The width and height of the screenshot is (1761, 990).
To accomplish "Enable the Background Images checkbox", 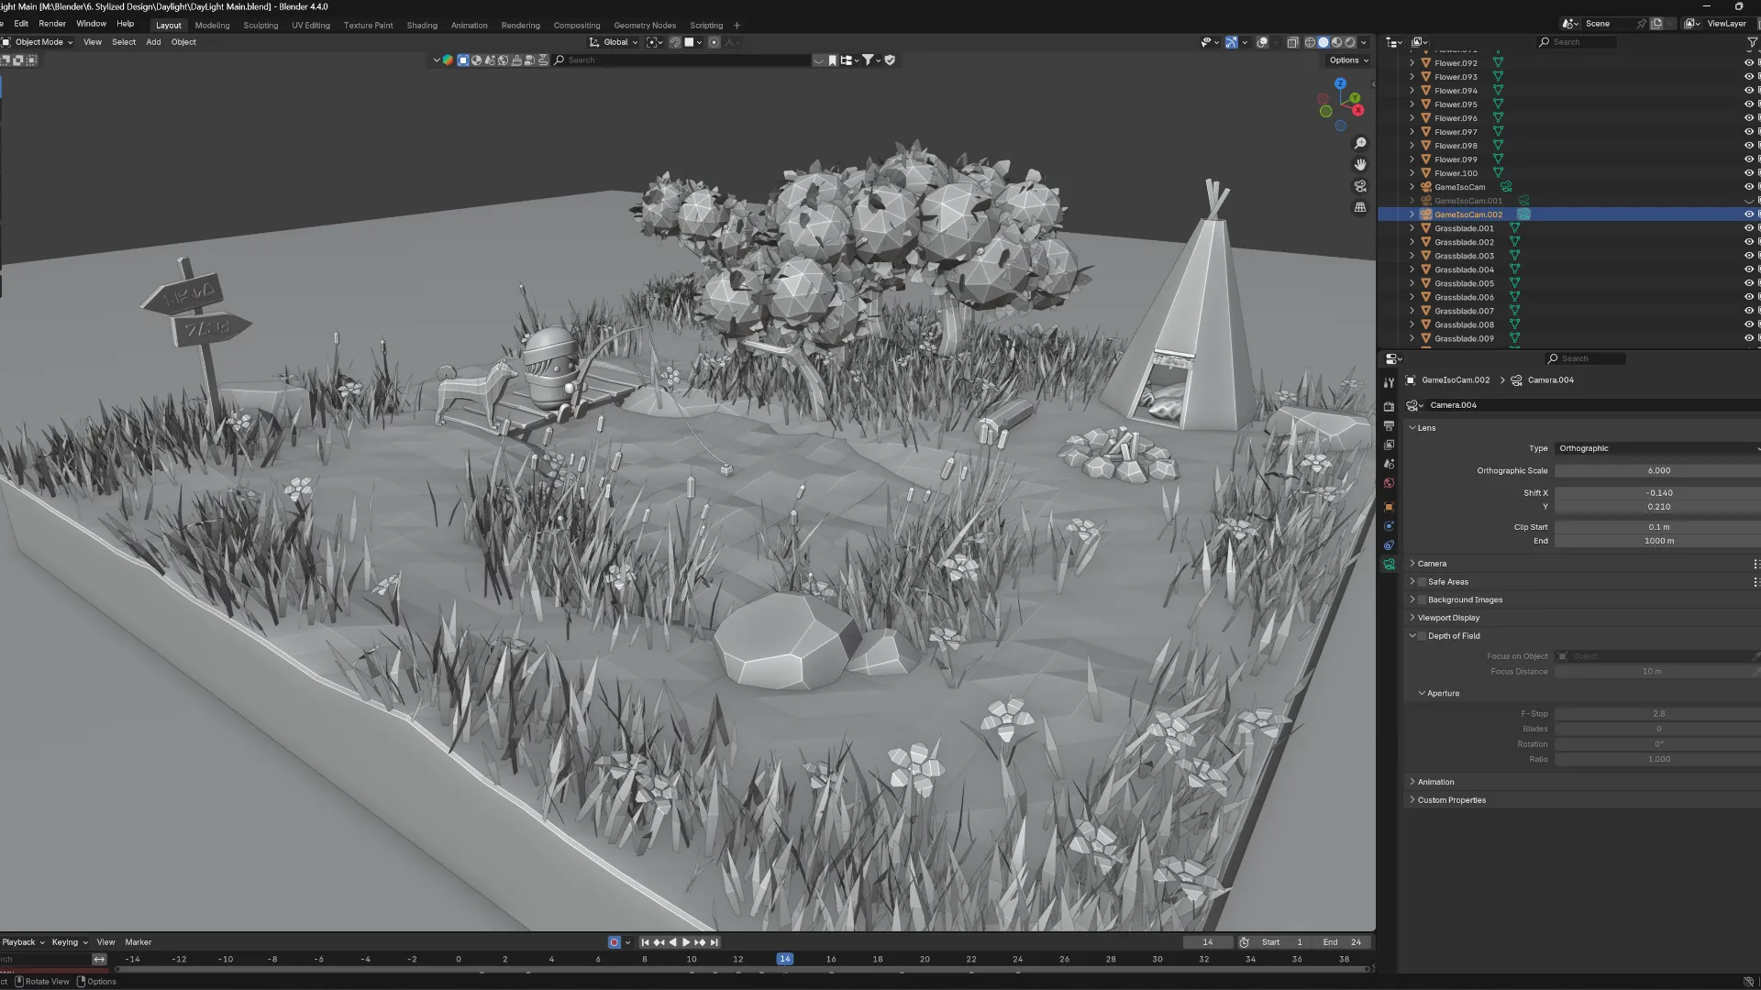I will coord(1422,599).
